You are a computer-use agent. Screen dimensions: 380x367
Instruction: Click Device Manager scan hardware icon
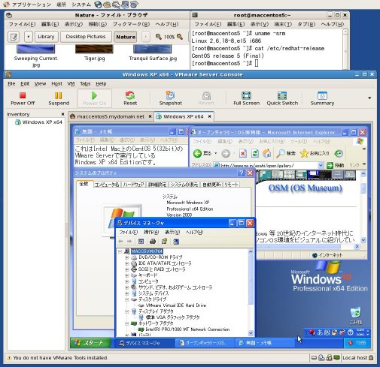[x=176, y=241]
